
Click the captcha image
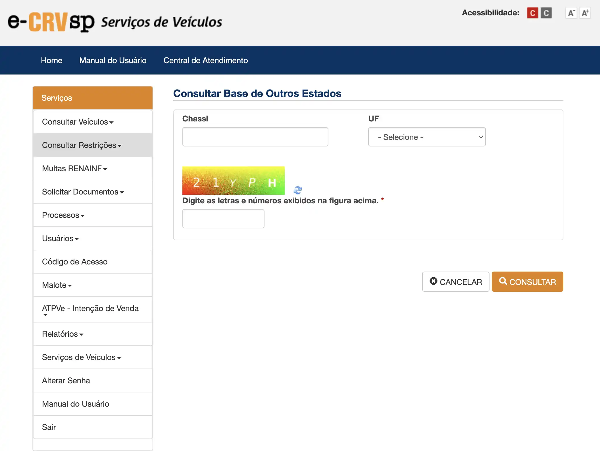tap(233, 181)
